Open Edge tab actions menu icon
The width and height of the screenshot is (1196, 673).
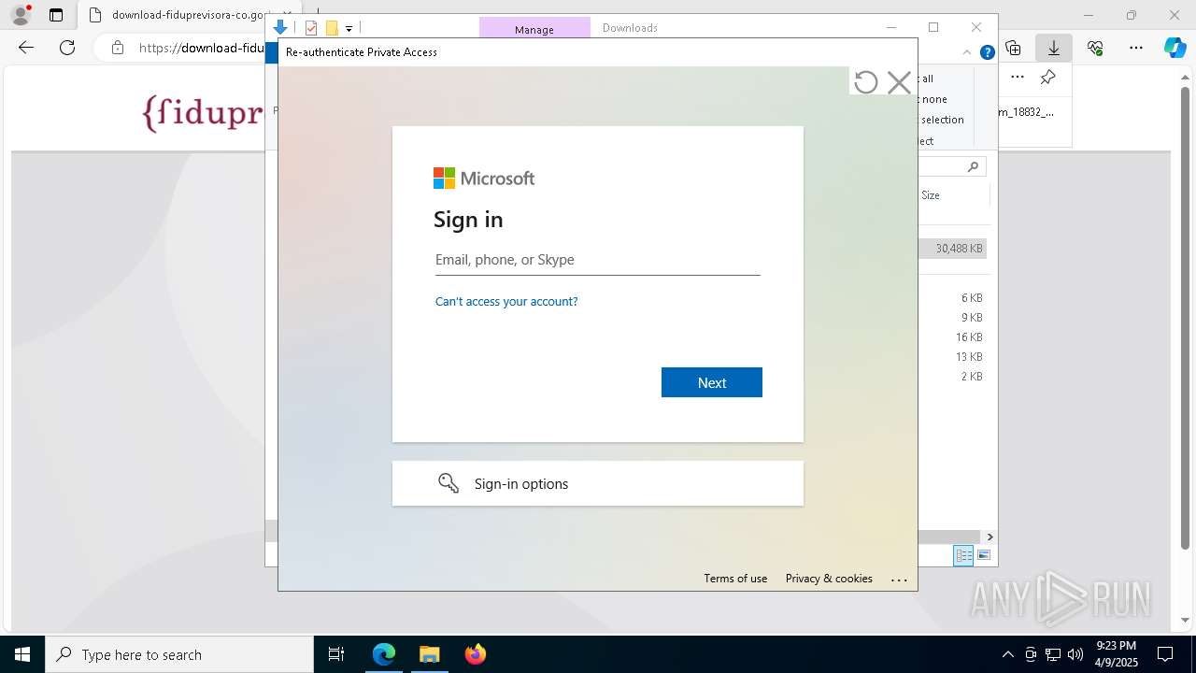coord(56,15)
